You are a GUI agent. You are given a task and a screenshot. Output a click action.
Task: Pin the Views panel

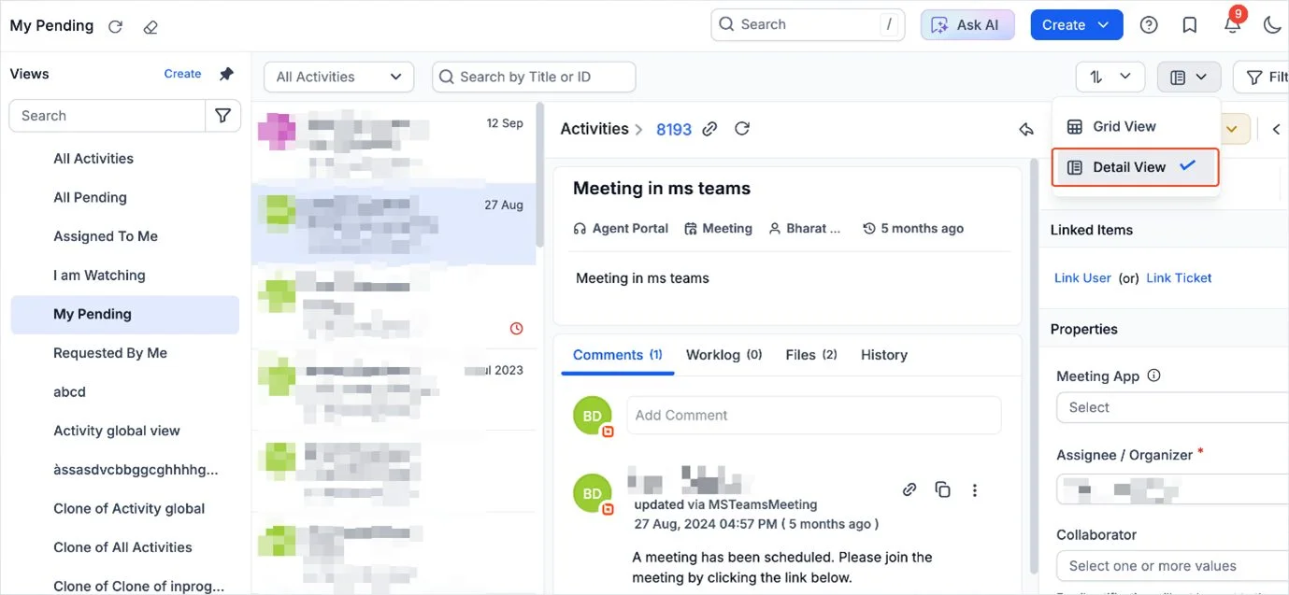click(x=226, y=74)
